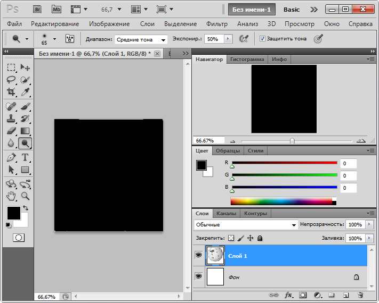The height and width of the screenshot is (303, 379).
Task: Select the Path Selection tool
Action: coord(11,170)
